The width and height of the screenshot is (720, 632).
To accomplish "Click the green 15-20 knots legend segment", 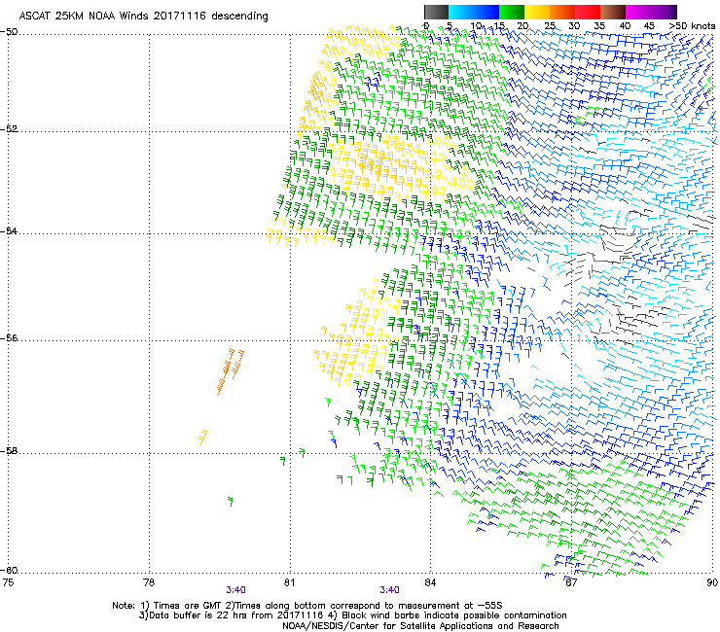I will (512, 12).
